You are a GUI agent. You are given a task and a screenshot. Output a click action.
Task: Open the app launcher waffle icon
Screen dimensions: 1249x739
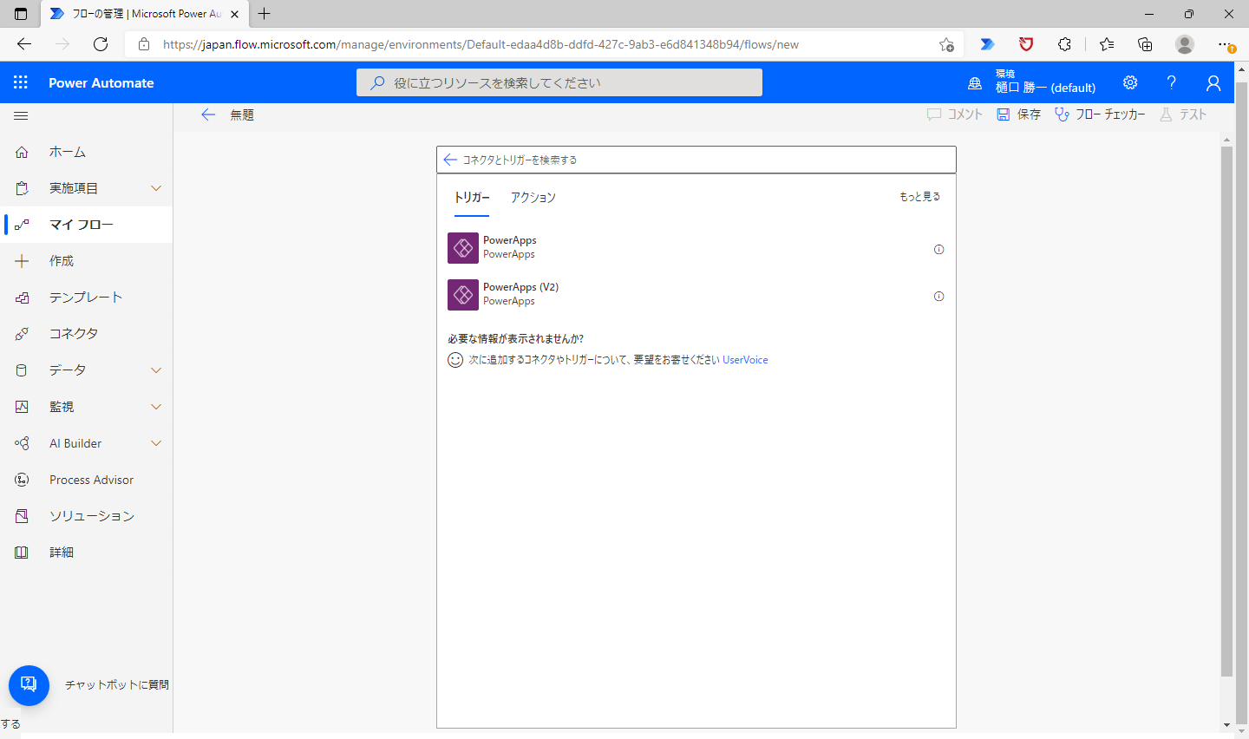21,82
